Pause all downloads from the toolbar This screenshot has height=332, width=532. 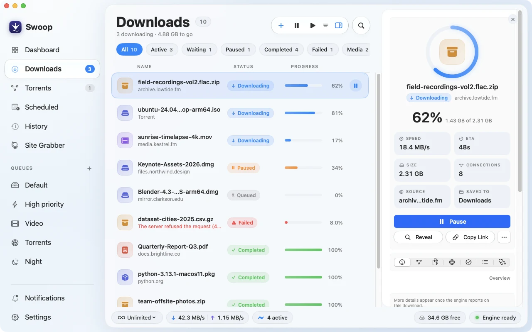tap(297, 26)
